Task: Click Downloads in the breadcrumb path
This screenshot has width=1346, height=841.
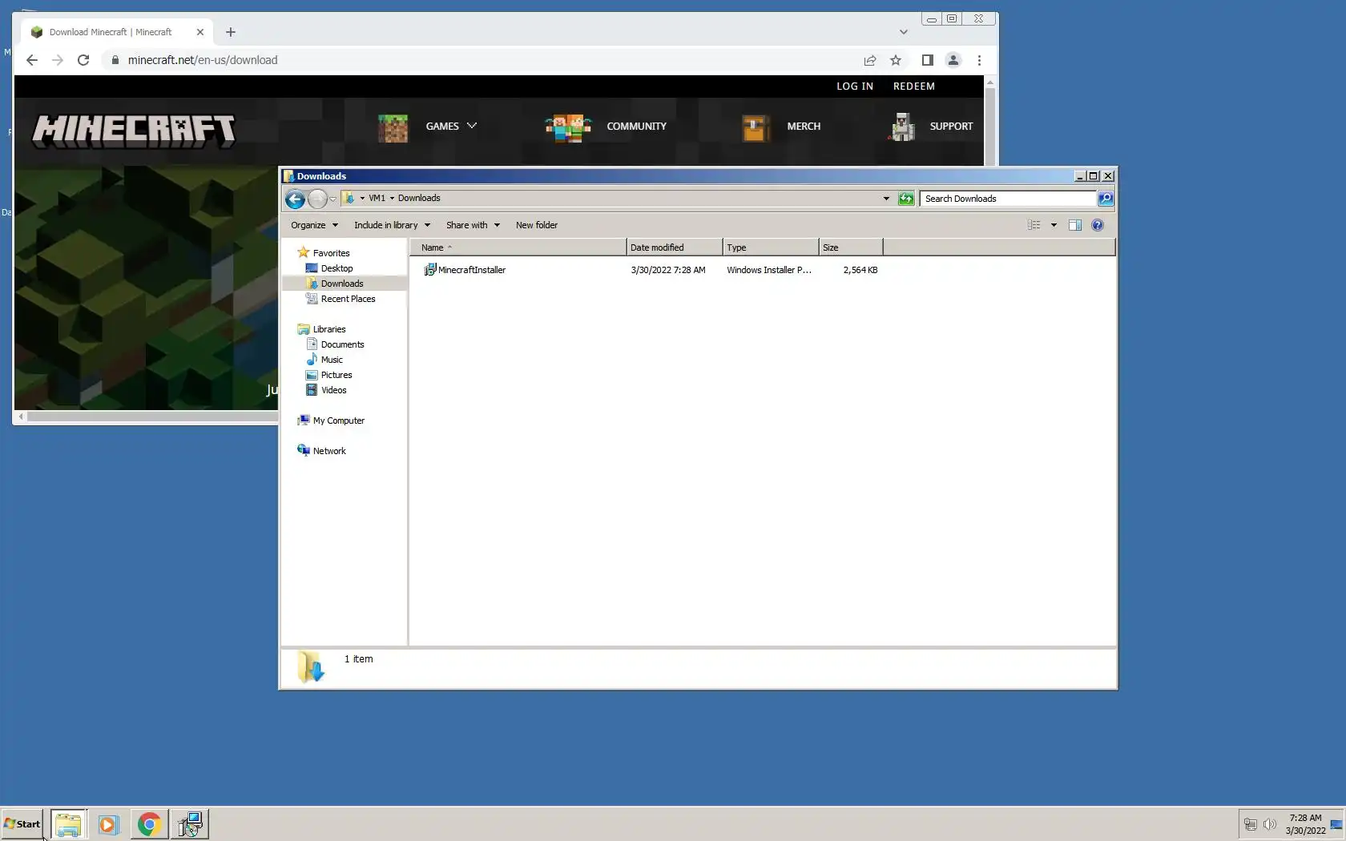Action: pyautogui.click(x=419, y=198)
